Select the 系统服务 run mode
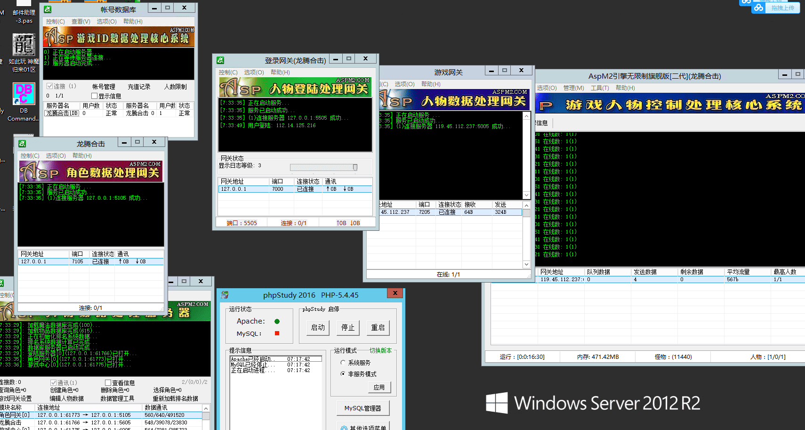 click(x=343, y=363)
